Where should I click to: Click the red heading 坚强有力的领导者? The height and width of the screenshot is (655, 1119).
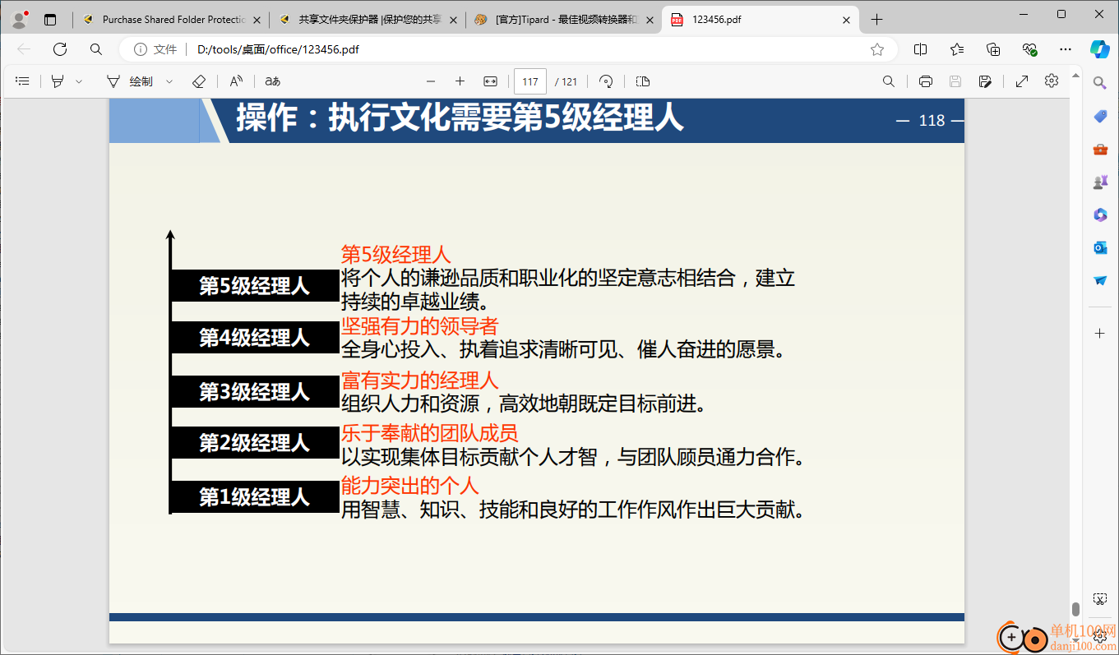(419, 326)
